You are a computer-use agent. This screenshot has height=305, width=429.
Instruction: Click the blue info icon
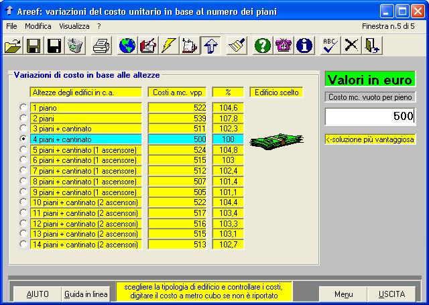click(x=305, y=46)
